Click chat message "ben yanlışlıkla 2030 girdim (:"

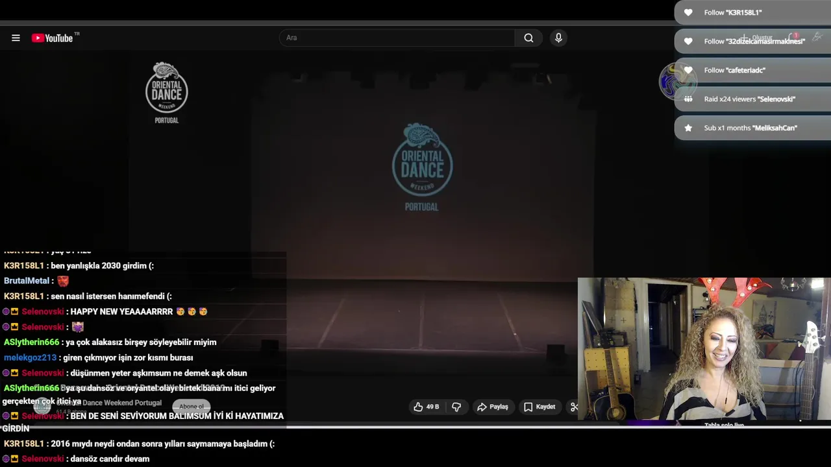click(102, 265)
